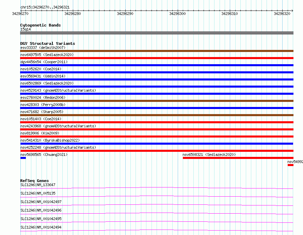The width and height of the screenshot is (303, 235).
Task: Select the gray 15q14 band bar
Action: (x=157, y=33)
